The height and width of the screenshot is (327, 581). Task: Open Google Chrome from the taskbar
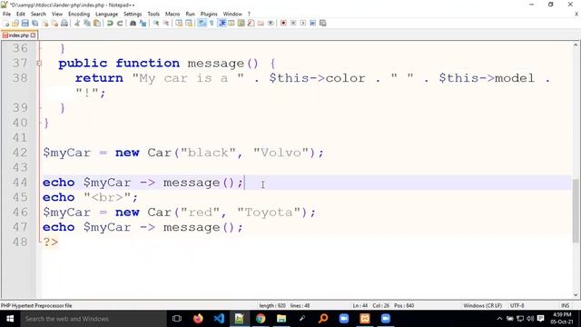point(261,319)
